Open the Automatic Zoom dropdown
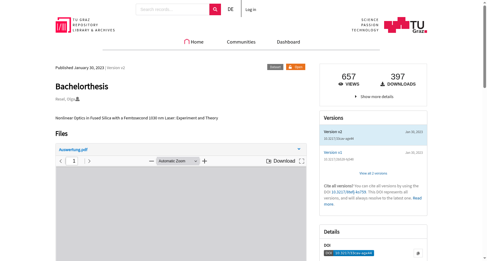Screen dimensions: 487x261 click(x=178, y=161)
